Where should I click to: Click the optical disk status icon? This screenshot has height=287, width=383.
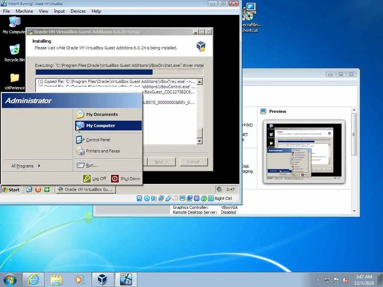pyautogui.click(x=147, y=198)
